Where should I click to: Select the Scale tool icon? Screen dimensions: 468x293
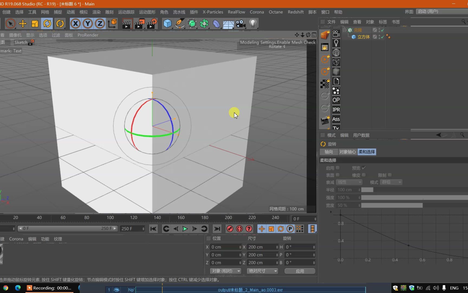coord(35,24)
